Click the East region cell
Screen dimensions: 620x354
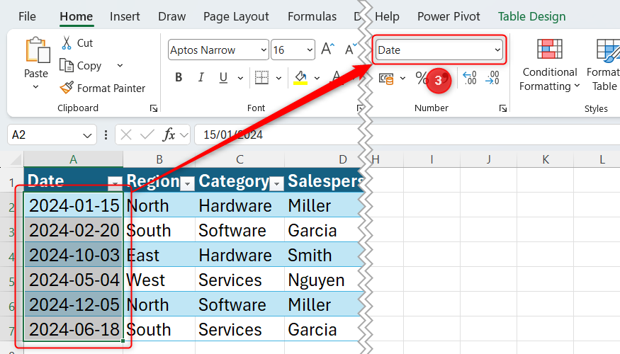coord(159,255)
